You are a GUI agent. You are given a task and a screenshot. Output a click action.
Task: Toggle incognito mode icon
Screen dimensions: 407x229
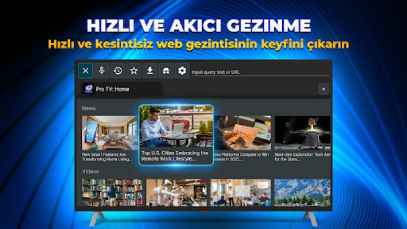pyautogui.click(x=165, y=70)
